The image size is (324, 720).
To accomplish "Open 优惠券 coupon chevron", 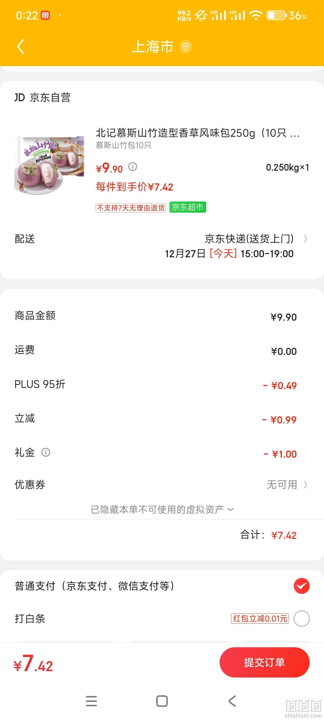I will (306, 485).
